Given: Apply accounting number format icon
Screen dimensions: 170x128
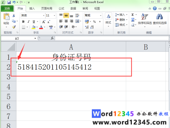Looking at the screenshot, I should pos(87,21).
